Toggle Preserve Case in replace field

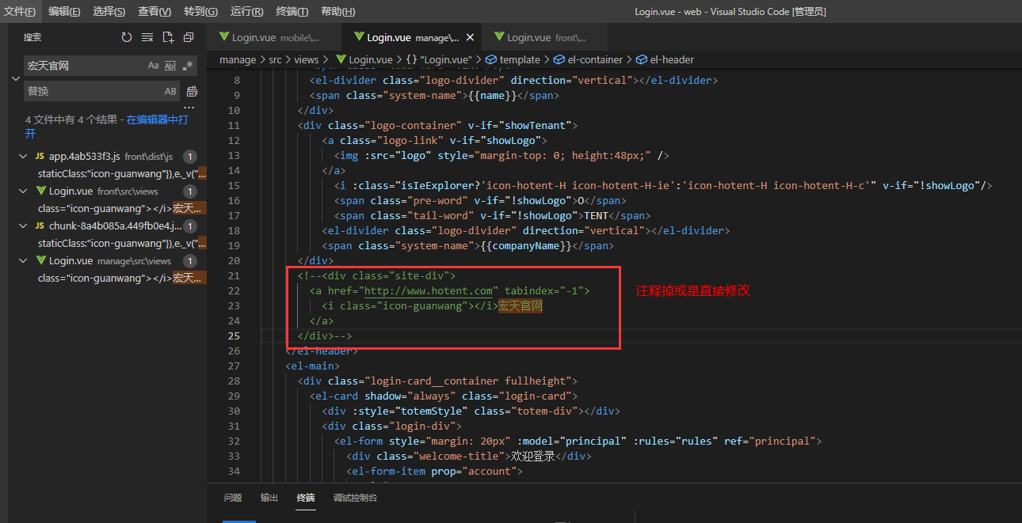pos(170,91)
